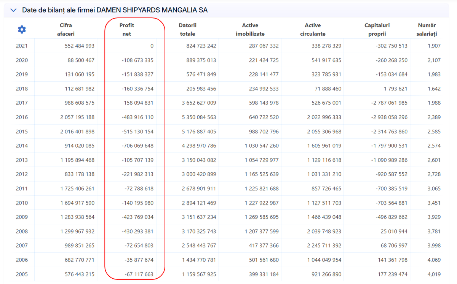
Task: Select the year 2012 row label
Action: pos(22,174)
